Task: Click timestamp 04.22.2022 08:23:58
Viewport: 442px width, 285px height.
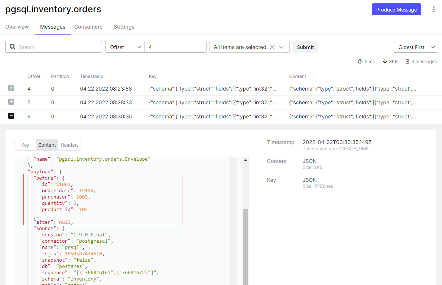Action: click(106, 89)
